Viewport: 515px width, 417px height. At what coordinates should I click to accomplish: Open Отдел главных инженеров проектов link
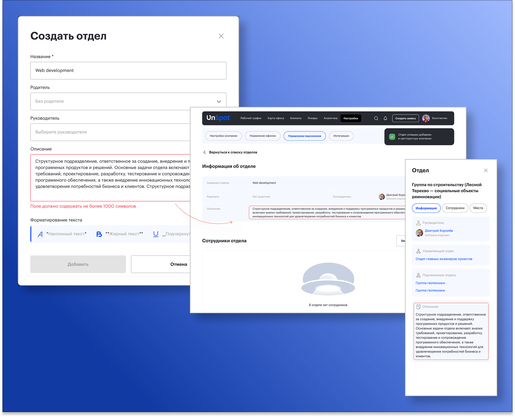[444, 259]
